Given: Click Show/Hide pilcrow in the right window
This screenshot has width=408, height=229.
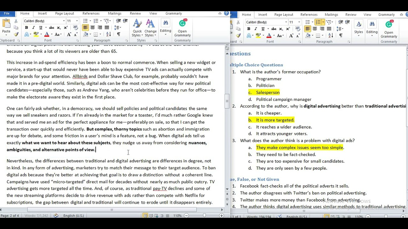Looking at the screenshot, I should point(341,36).
